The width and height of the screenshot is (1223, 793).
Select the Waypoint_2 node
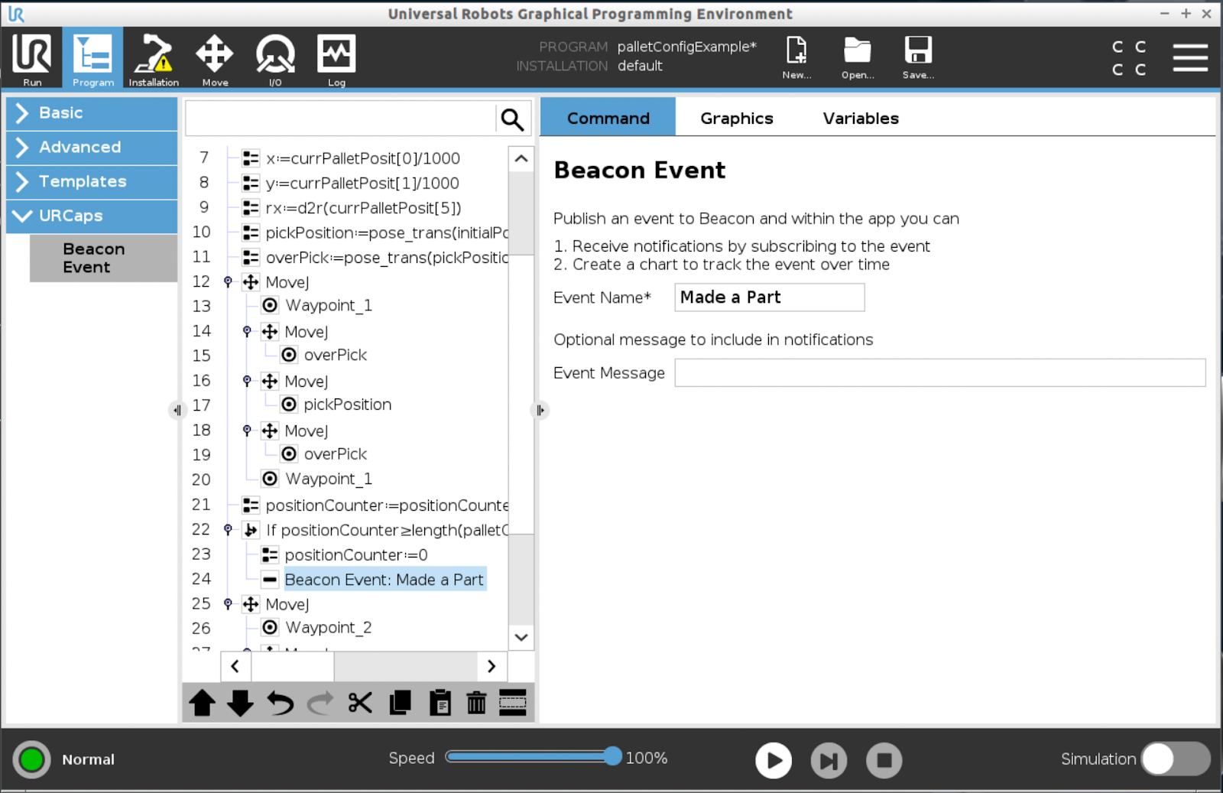329,628
